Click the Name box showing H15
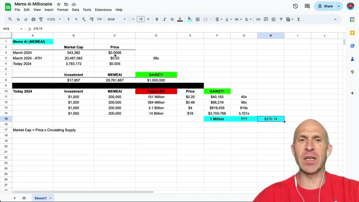Image resolution: width=359 pixels, height=202 pixels. pyautogui.click(x=13, y=29)
